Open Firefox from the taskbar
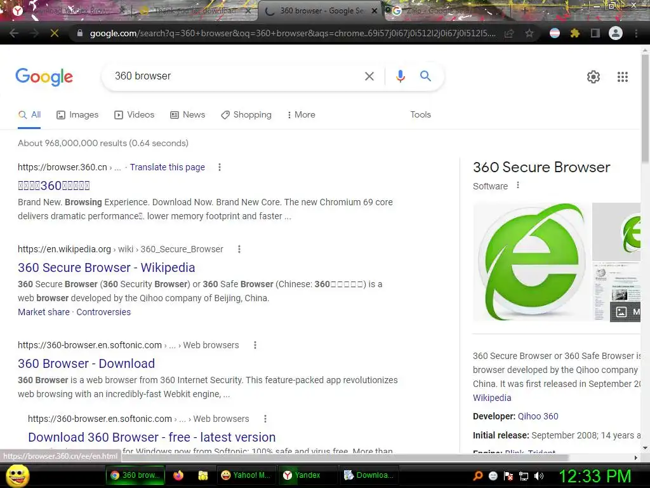650x488 pixels. pyautogui.click(x=178, y=475)
